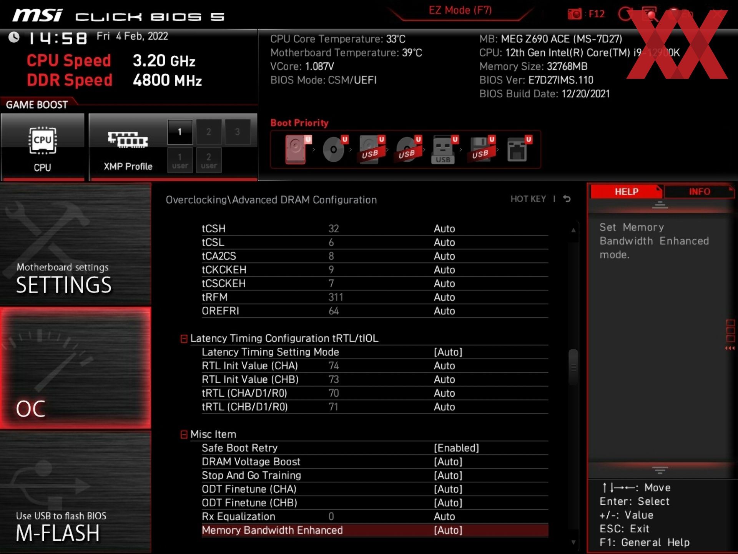Click the help panel bottom collapse handle

pyautogui.click(x=660, y=470)
